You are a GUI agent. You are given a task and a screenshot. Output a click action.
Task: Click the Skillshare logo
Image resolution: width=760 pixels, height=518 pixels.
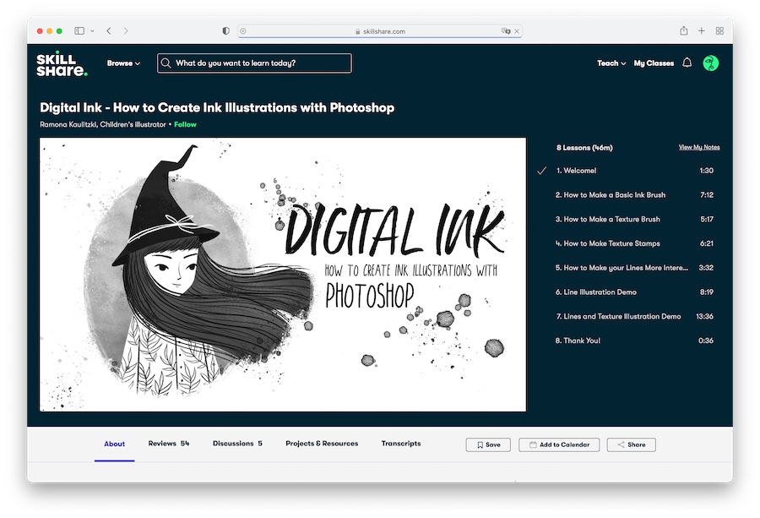(x=62, y=63)
